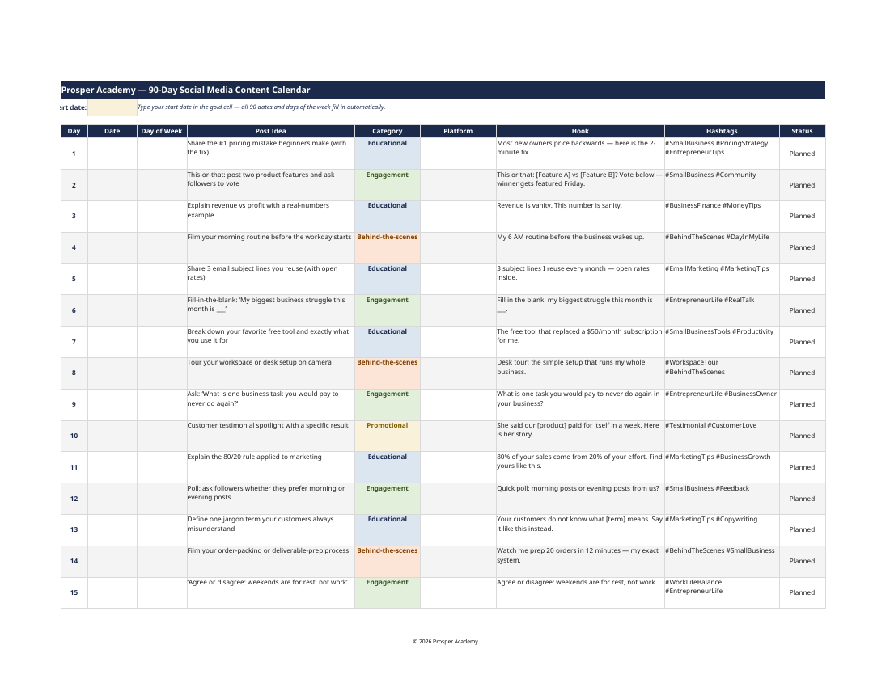Select hashtags '#MarketingTips #Copywriting'

click(711, 519)
